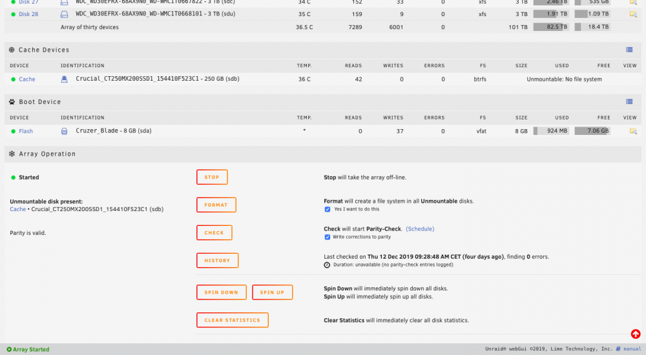
Task: Click the Cruzer_Blade 8 GB identification text
Action: 114,130
